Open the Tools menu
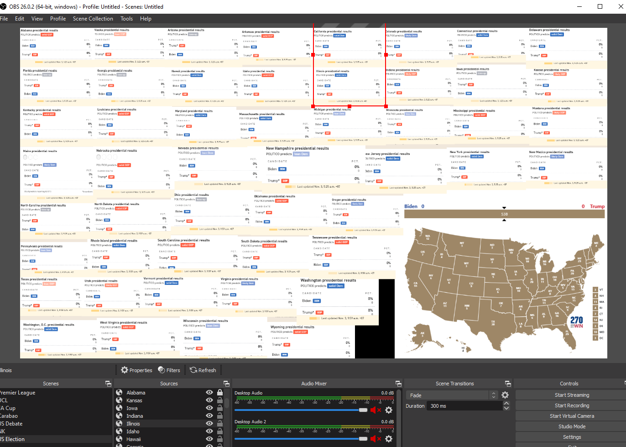 (126, 19)
